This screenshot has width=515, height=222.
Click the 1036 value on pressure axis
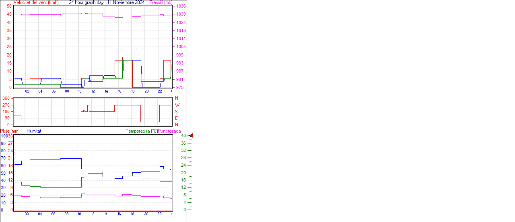tap(181, 6)
